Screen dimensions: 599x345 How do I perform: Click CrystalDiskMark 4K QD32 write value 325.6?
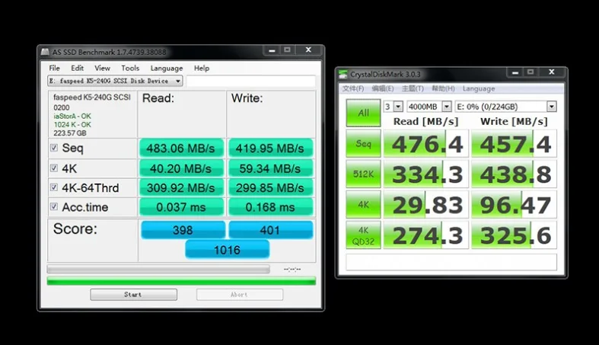tap(515, 235)
